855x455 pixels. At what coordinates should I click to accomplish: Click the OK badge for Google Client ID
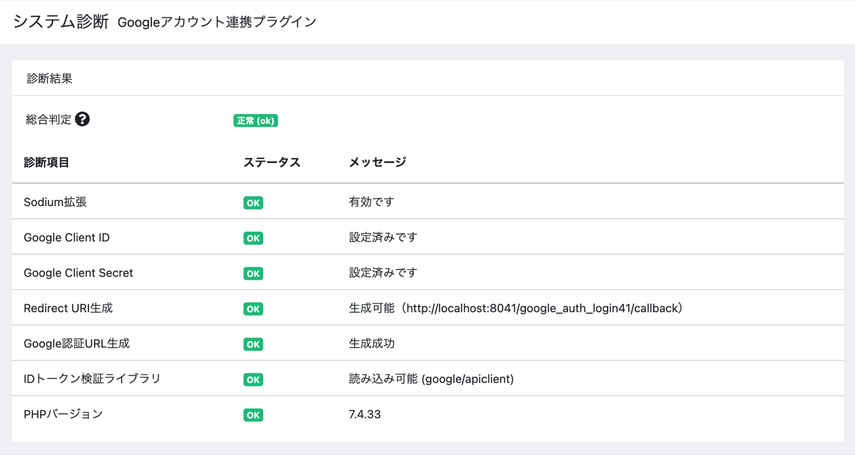click(x=253, y=238)
